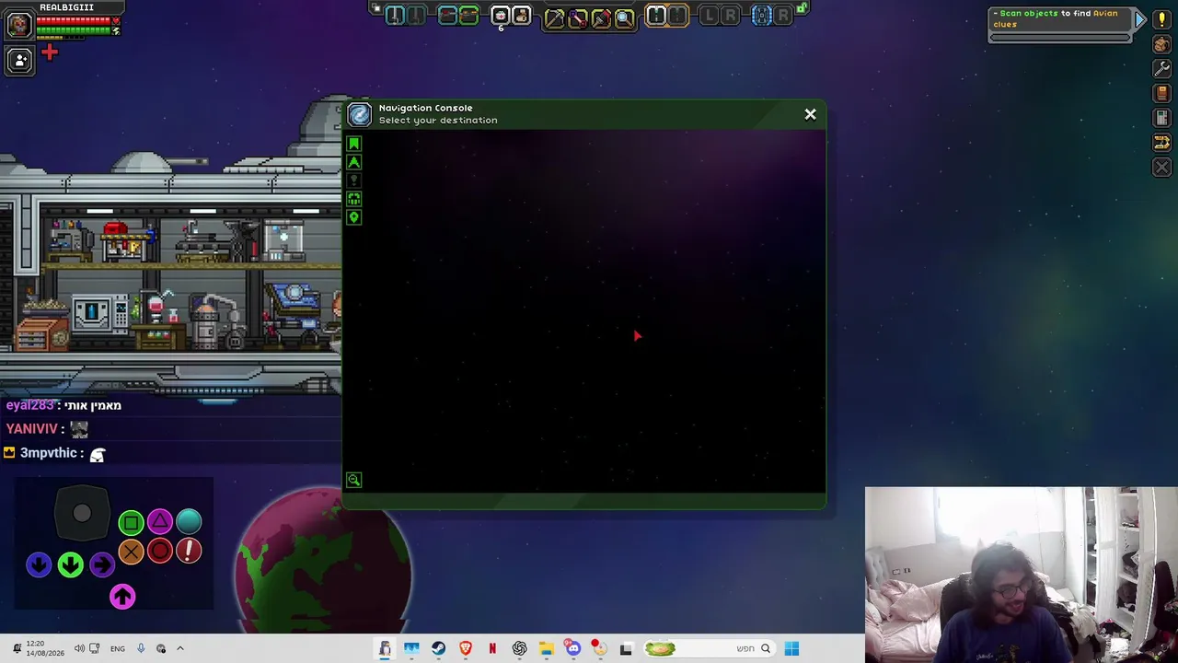This screenshot has height=663, width=1178.
Task: Open bookmarks in the Navigation Console
Action: click(353, 144)
